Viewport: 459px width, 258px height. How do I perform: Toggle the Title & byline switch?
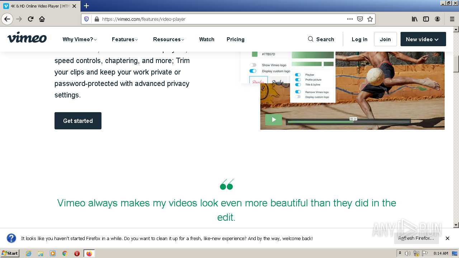pyautogui.click(x=298, y=85)
